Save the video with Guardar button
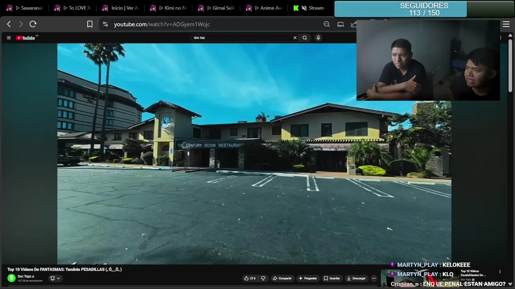This screenshot has width=515, height=289. (332, 278)
